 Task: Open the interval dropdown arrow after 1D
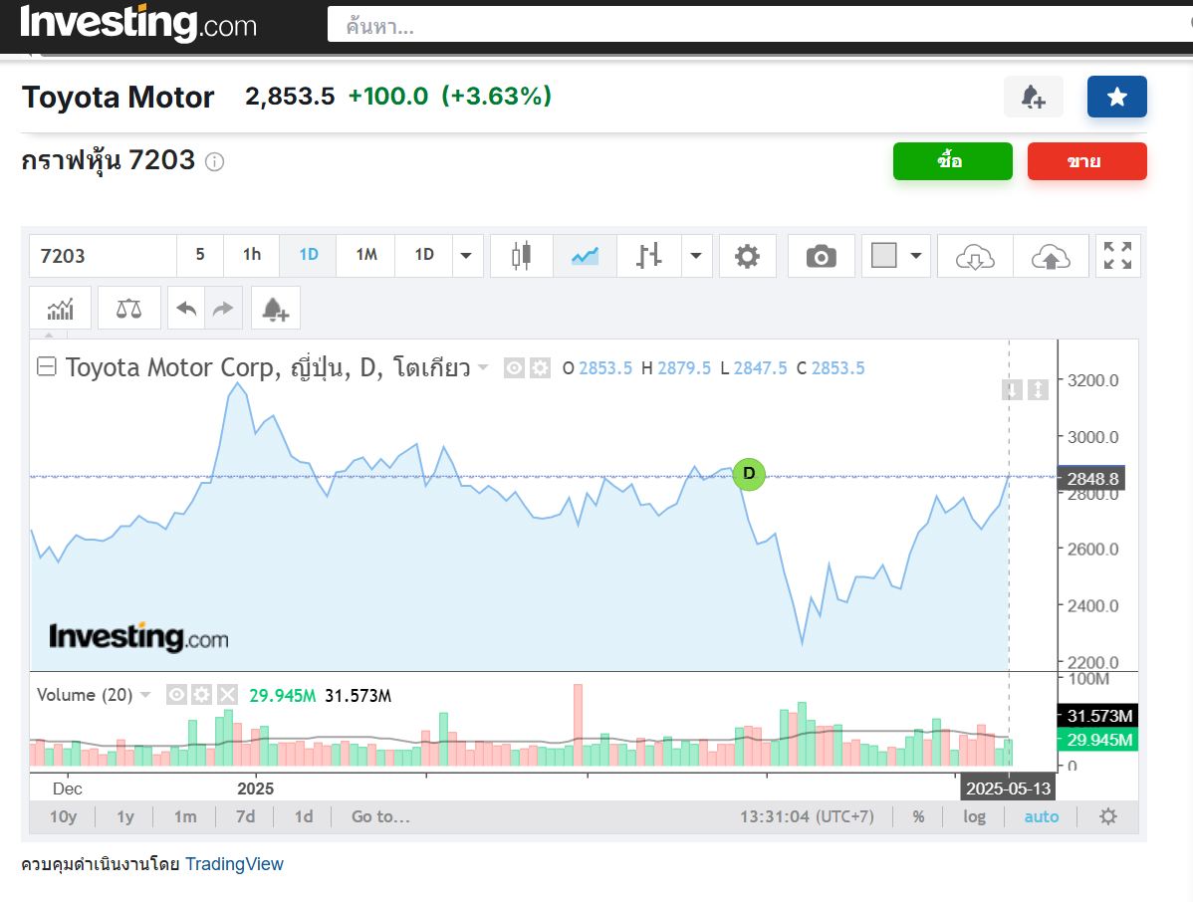466,256
